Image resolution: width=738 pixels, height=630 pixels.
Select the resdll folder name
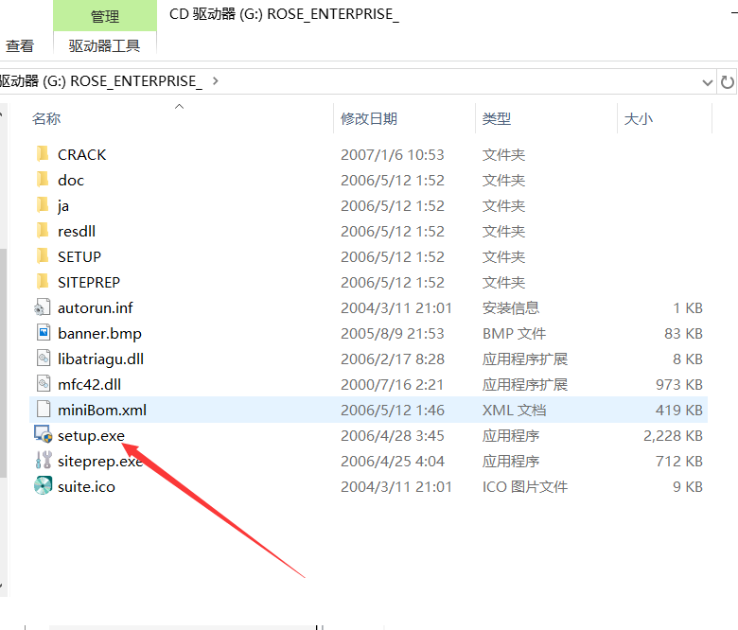pyautogui.click(x=77, y=231)
